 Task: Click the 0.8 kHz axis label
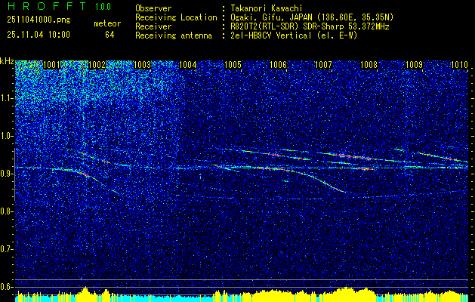(x=7, y=211)
